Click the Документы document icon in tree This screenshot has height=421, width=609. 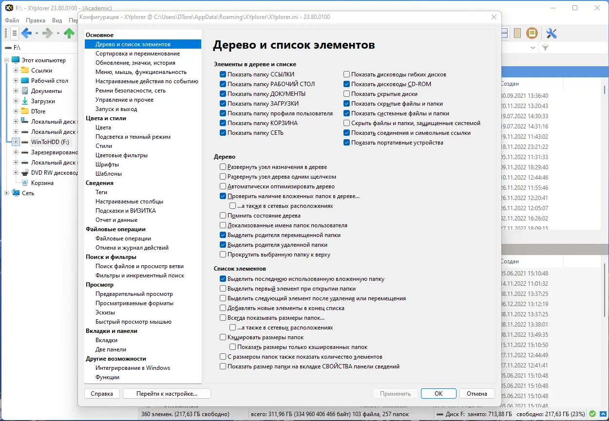point(25,91)
